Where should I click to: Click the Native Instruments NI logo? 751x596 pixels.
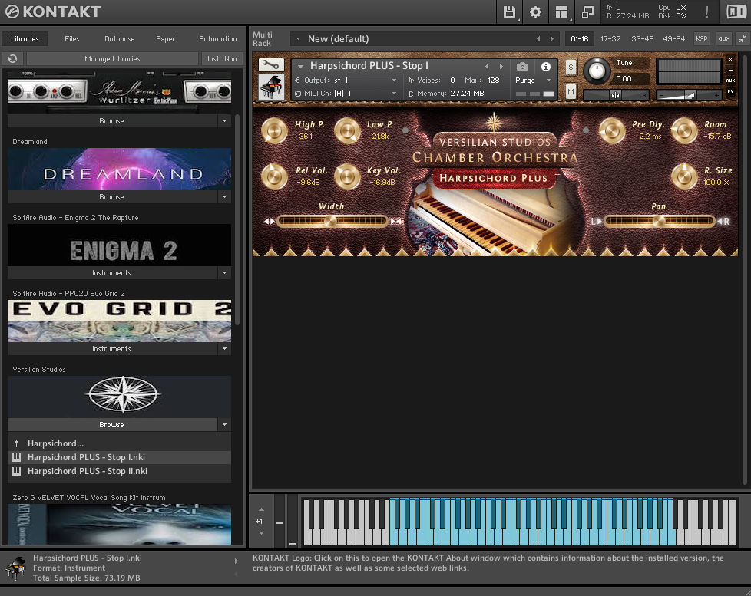point(736,12)
